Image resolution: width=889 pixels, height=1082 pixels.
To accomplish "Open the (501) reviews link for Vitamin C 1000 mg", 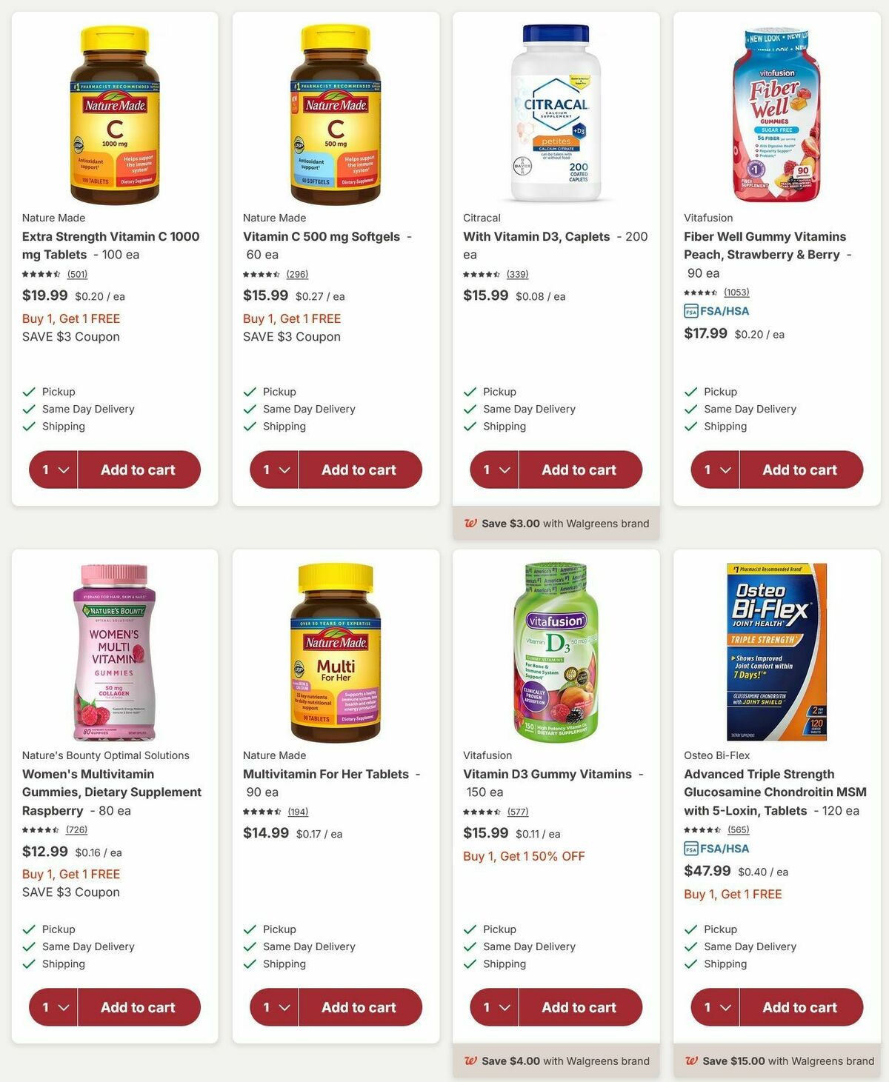I will (x=77, y=274).
